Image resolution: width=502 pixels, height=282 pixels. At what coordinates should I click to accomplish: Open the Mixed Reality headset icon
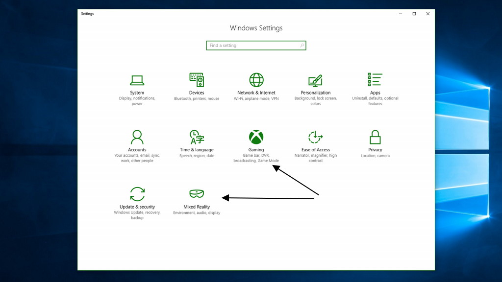(197, 194)
